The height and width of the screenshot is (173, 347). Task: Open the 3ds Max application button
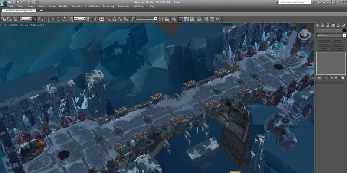[x=3, y=4]
